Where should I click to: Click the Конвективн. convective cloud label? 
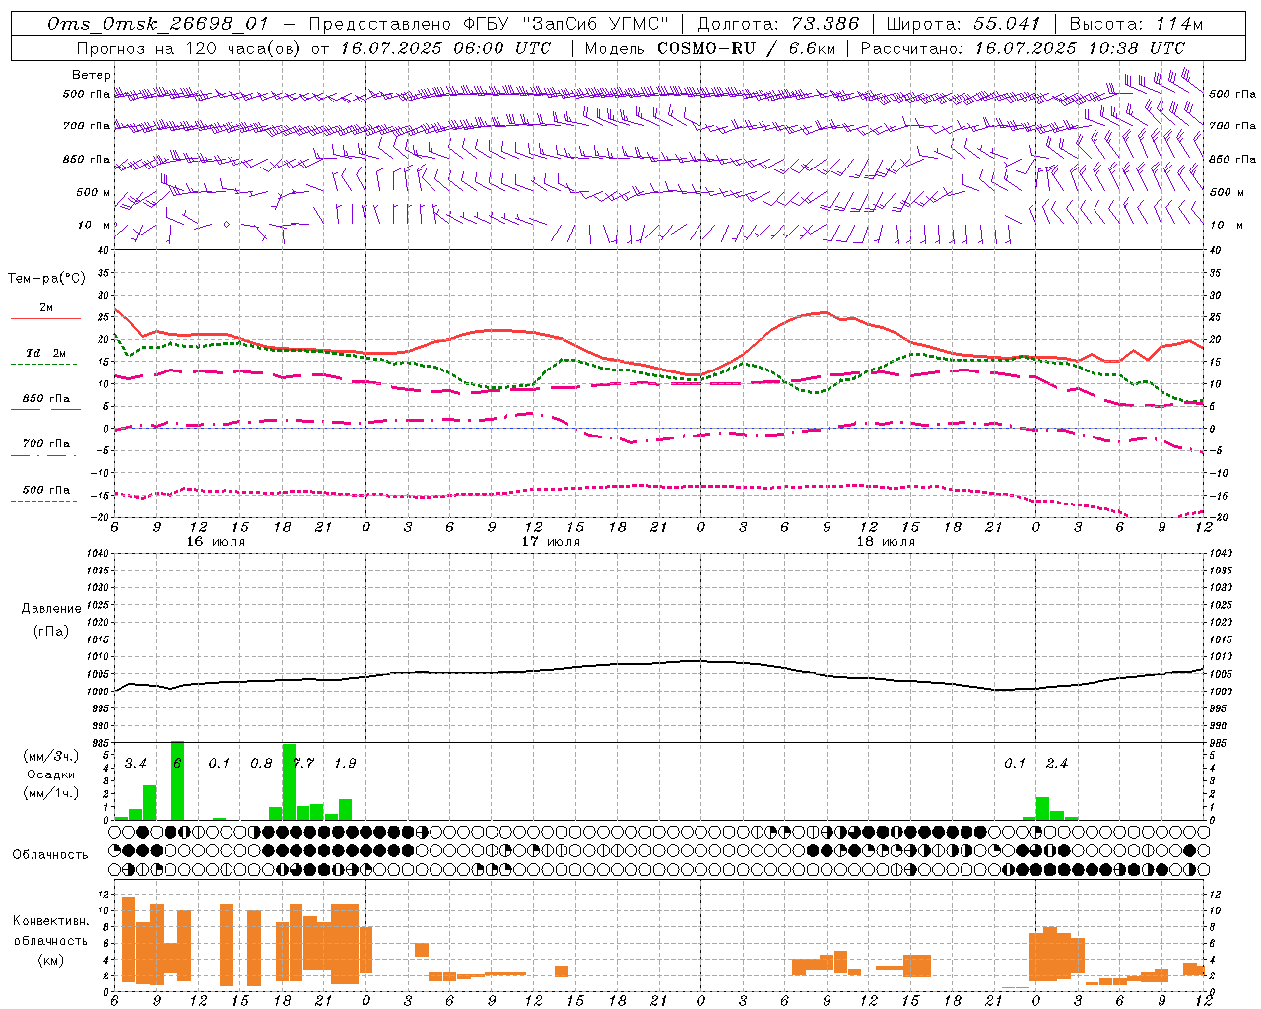50,922
